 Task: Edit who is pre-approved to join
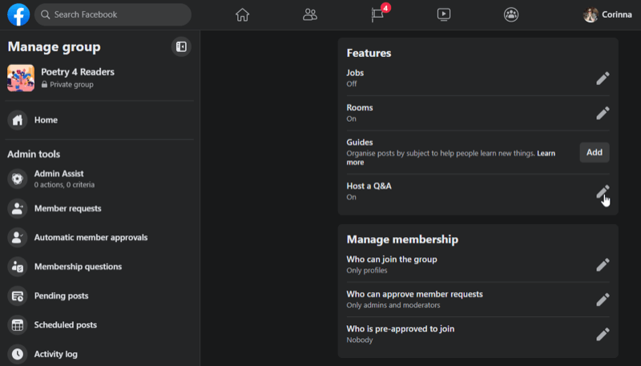click(x=603, y=334)
